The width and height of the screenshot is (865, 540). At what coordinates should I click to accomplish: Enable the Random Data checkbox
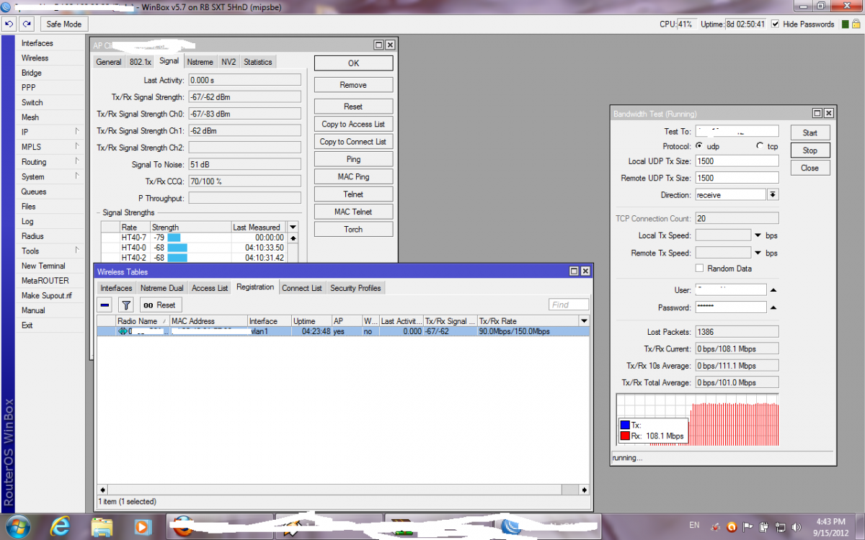pos(699,269)
